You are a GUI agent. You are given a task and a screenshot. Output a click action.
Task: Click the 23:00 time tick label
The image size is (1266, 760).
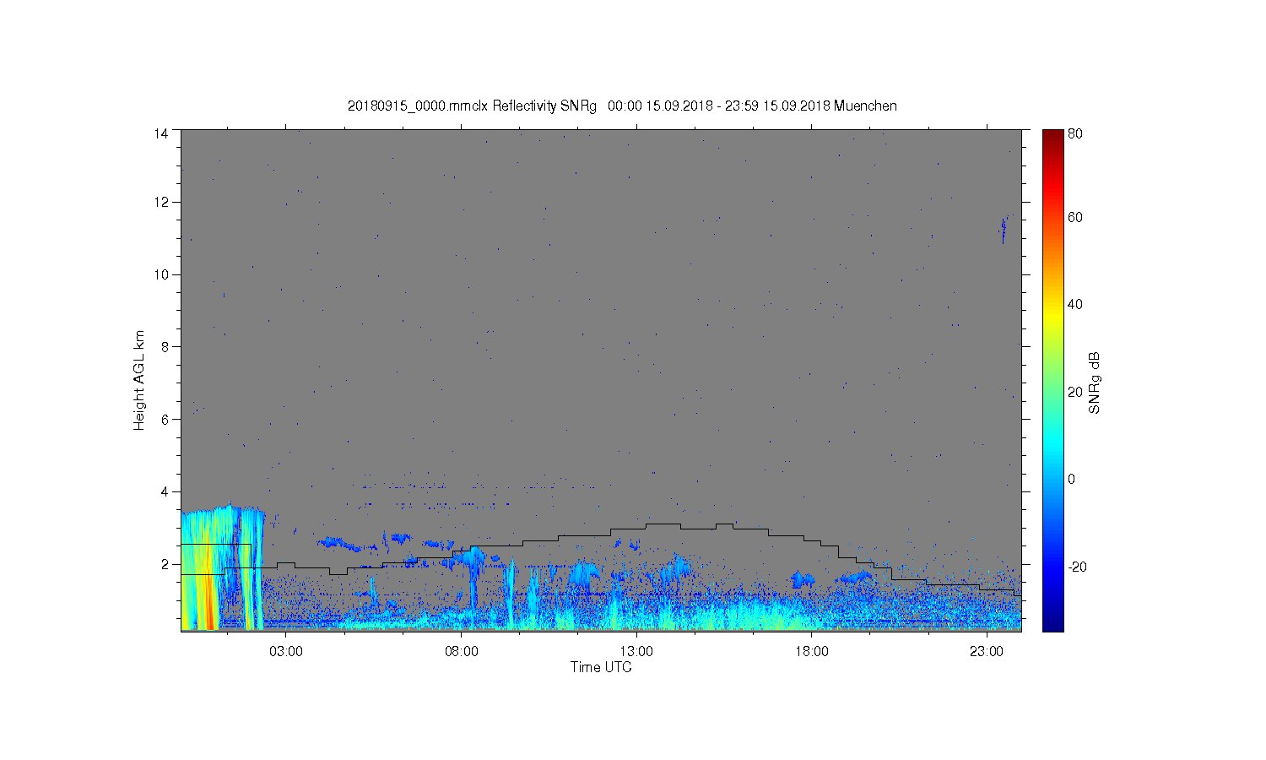pos(987,652)
